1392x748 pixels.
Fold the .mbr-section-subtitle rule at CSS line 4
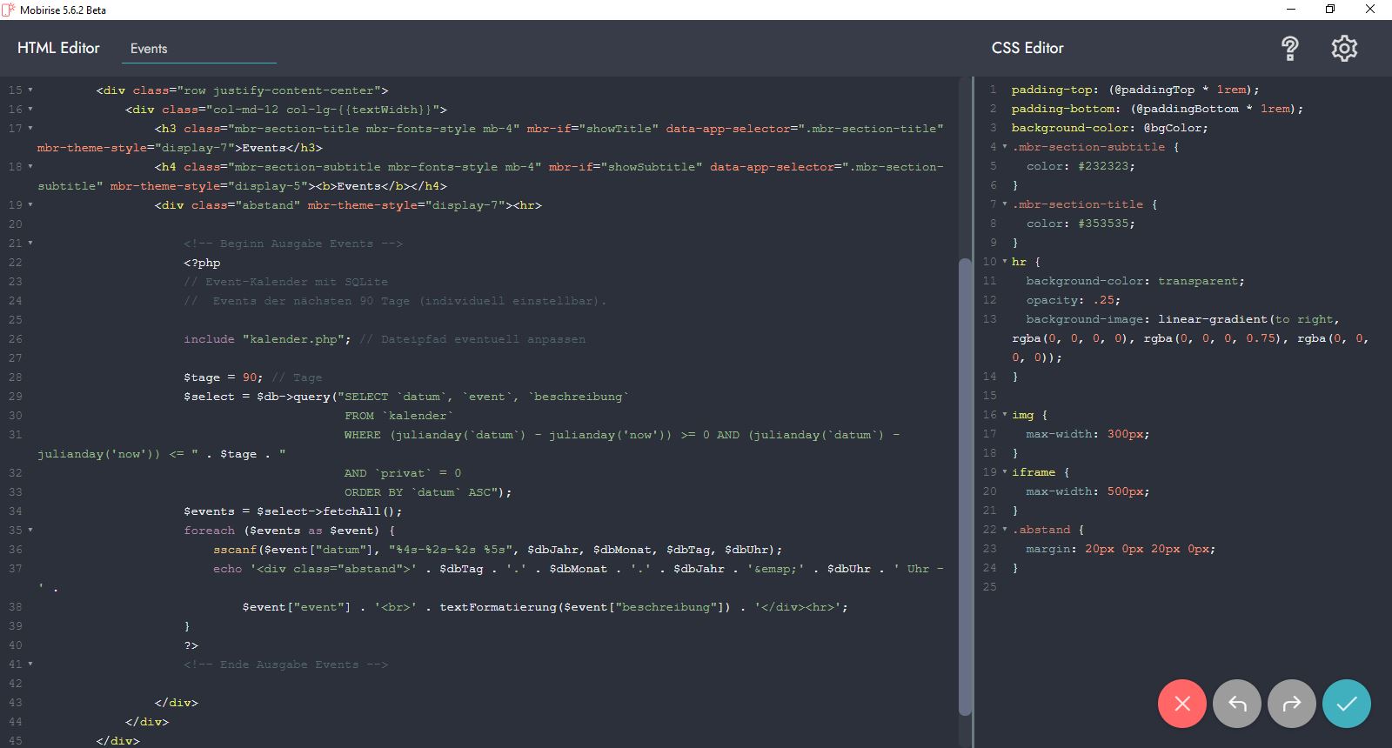coord(1005,147)
